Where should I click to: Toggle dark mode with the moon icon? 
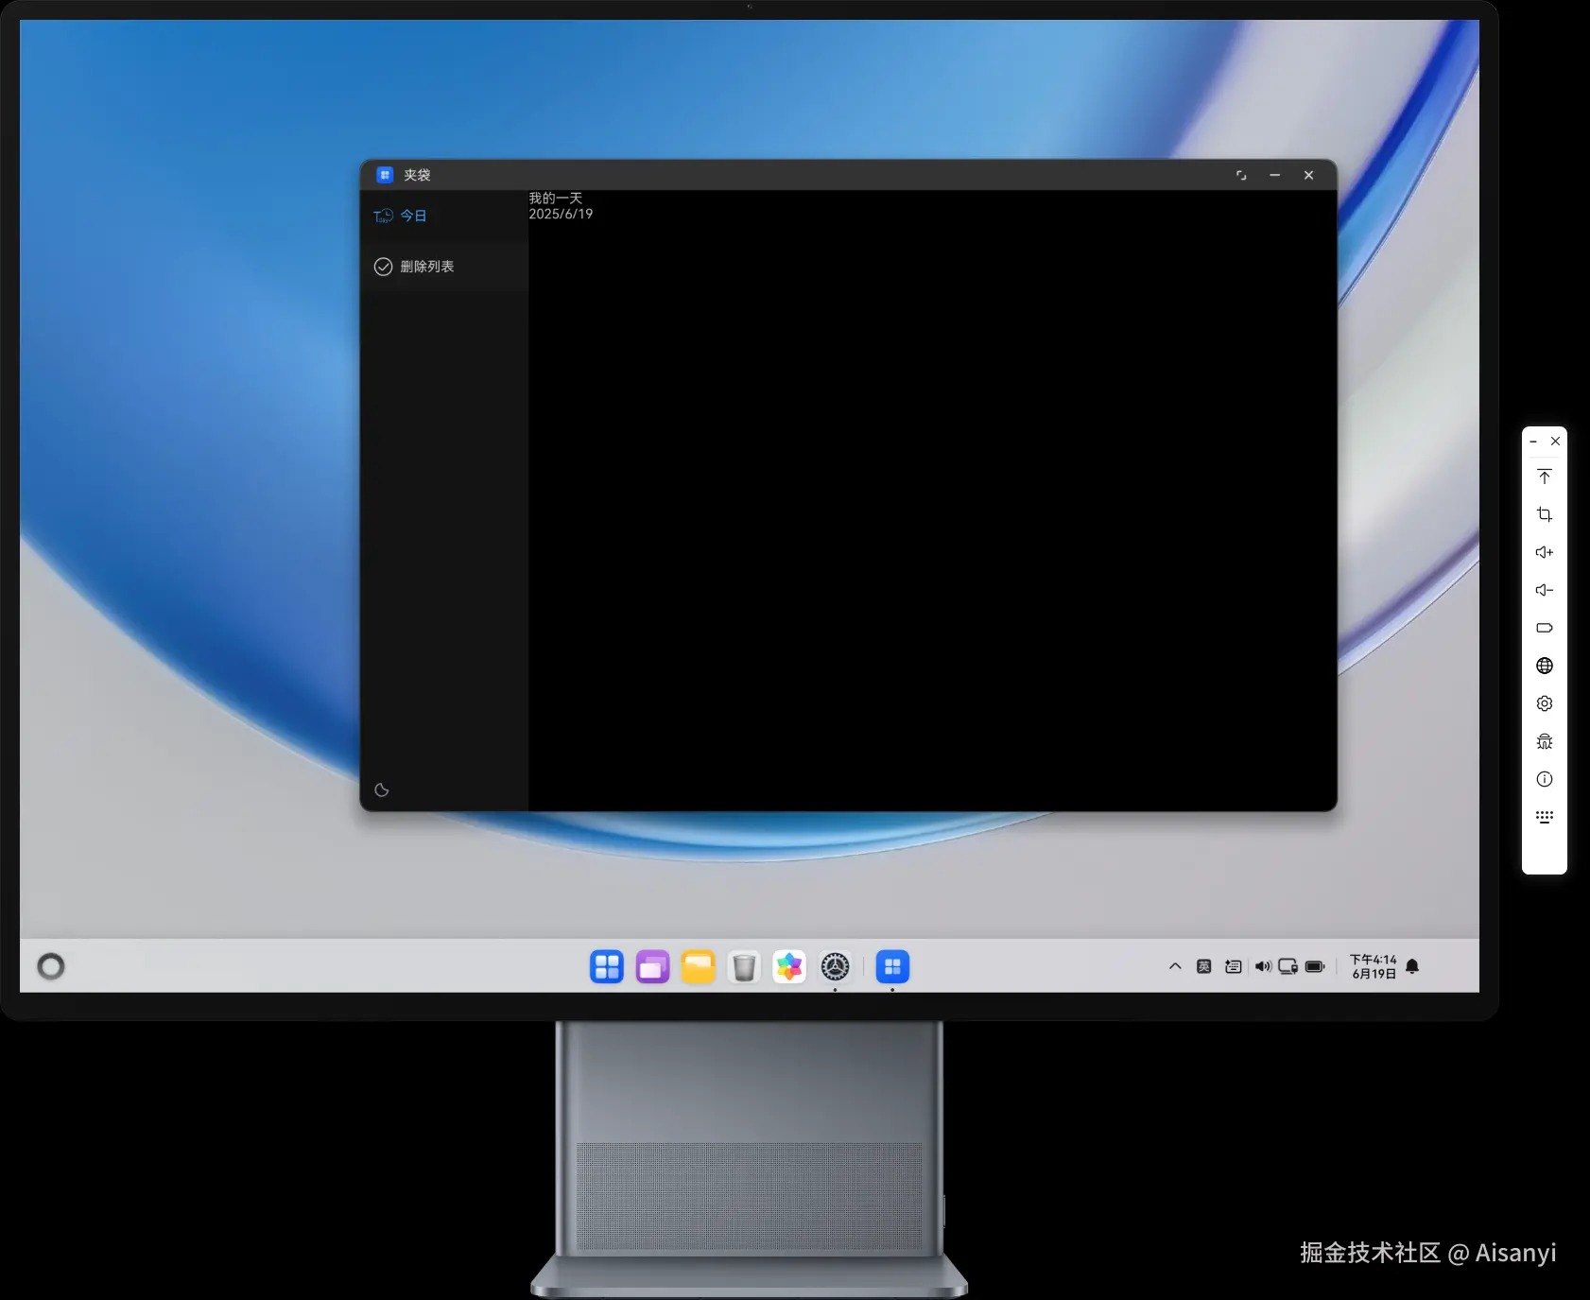coord(382,789)
